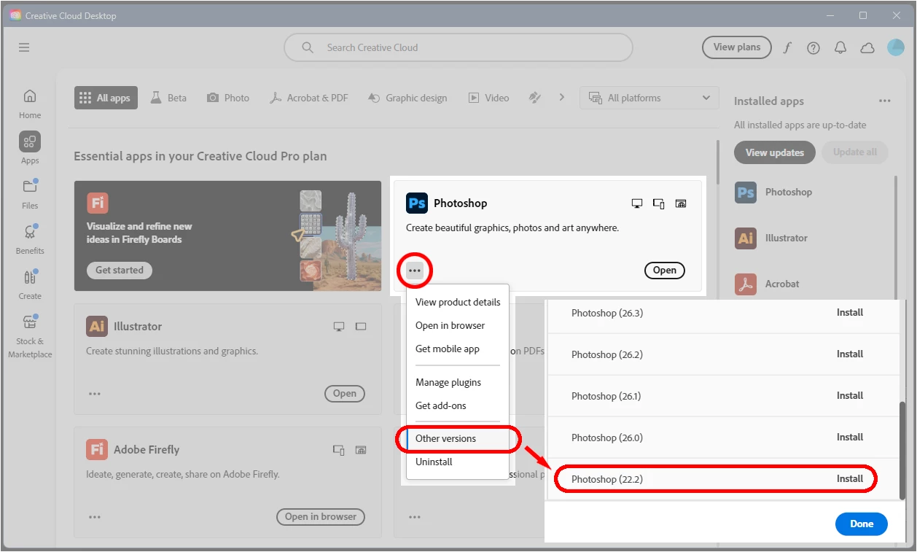Open Files in the sidebar
The width and height of the screenshot is (917, 552).
coord(30,194)
